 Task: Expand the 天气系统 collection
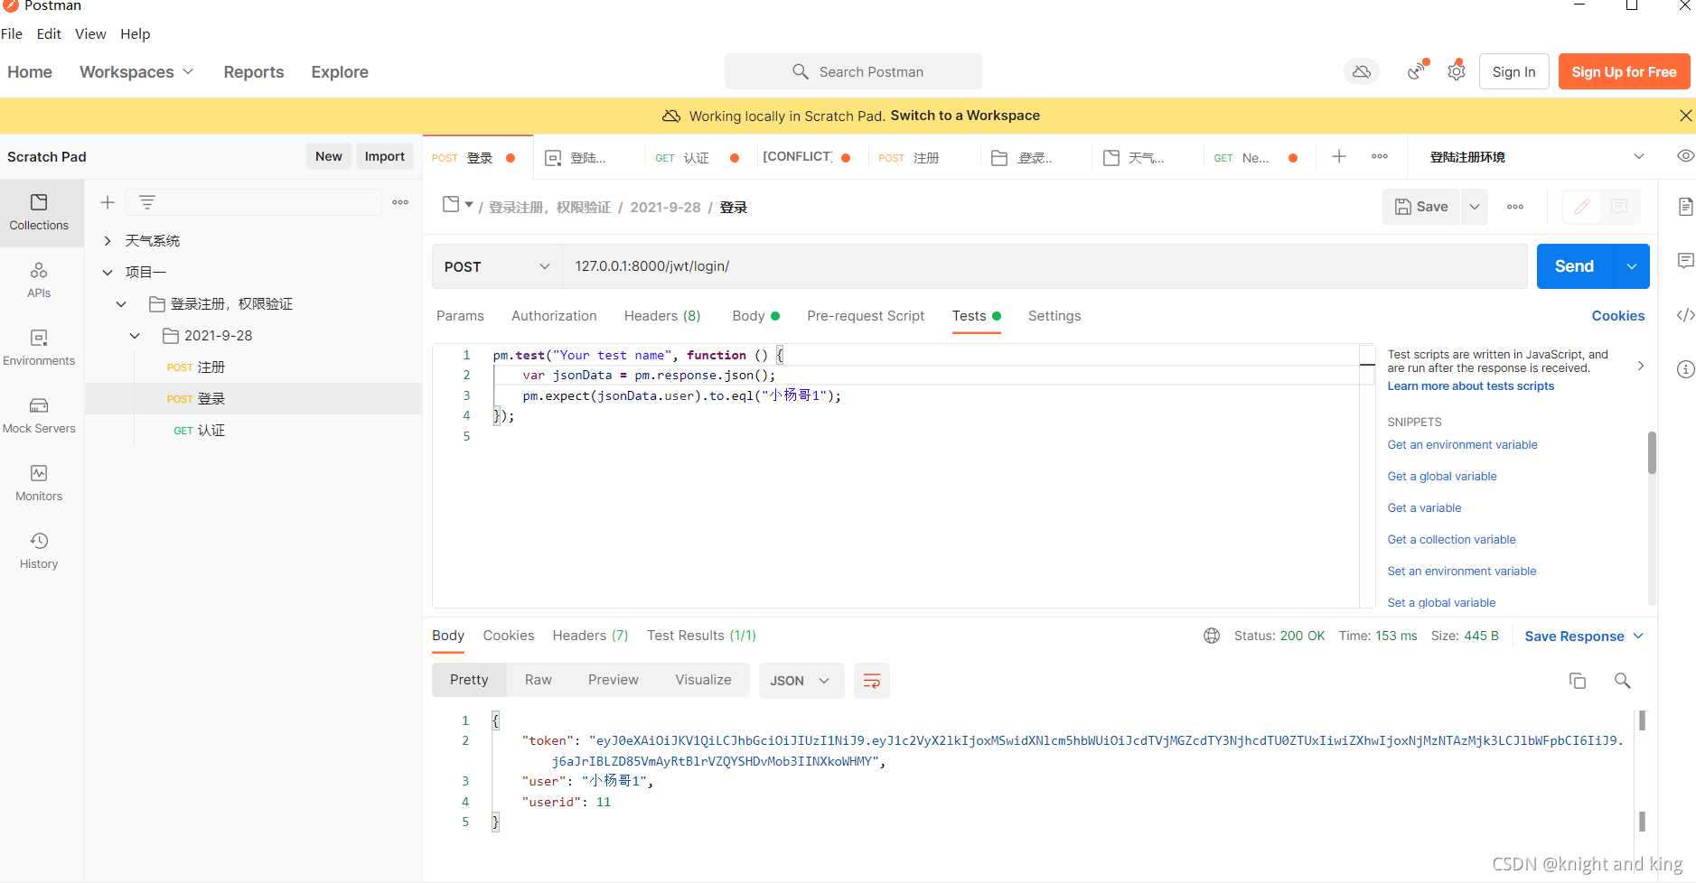click(x=108, y=240)
